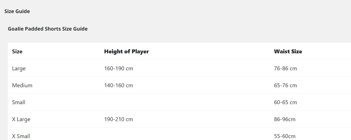Select the 60-65 cm waist cell
Viewport: 351px width, 140px height.
click(x=285, y=102)
